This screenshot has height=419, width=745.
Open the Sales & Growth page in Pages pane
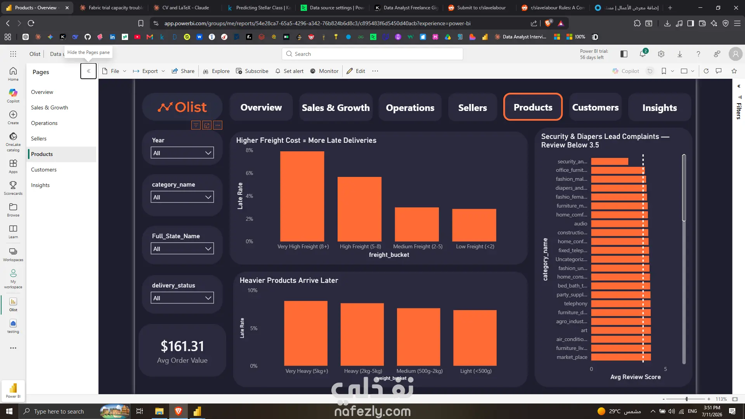coord(61,107)
